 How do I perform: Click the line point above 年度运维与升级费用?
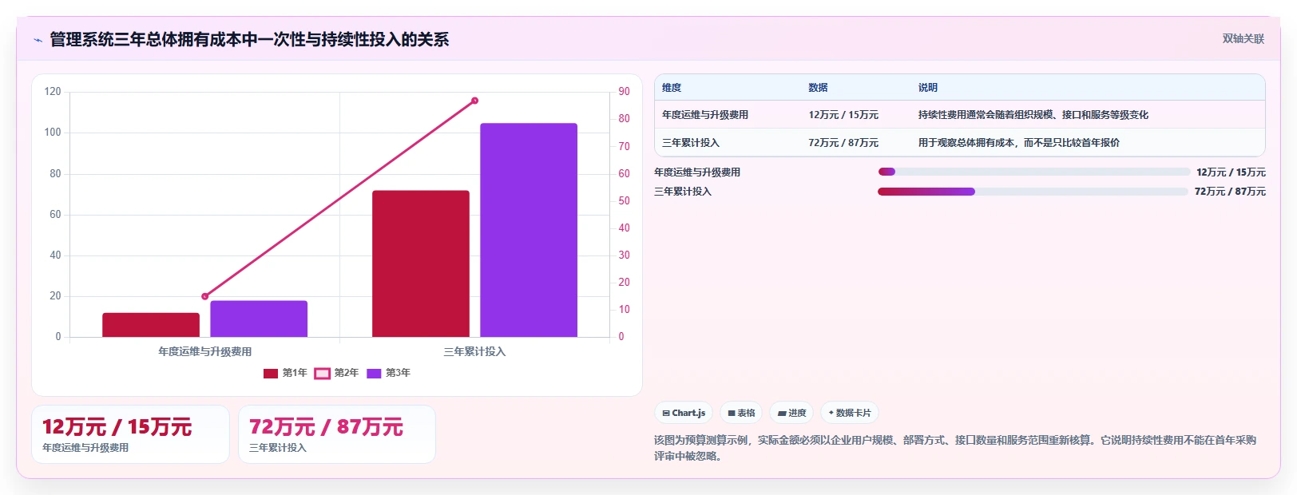[x=205, y=296]
